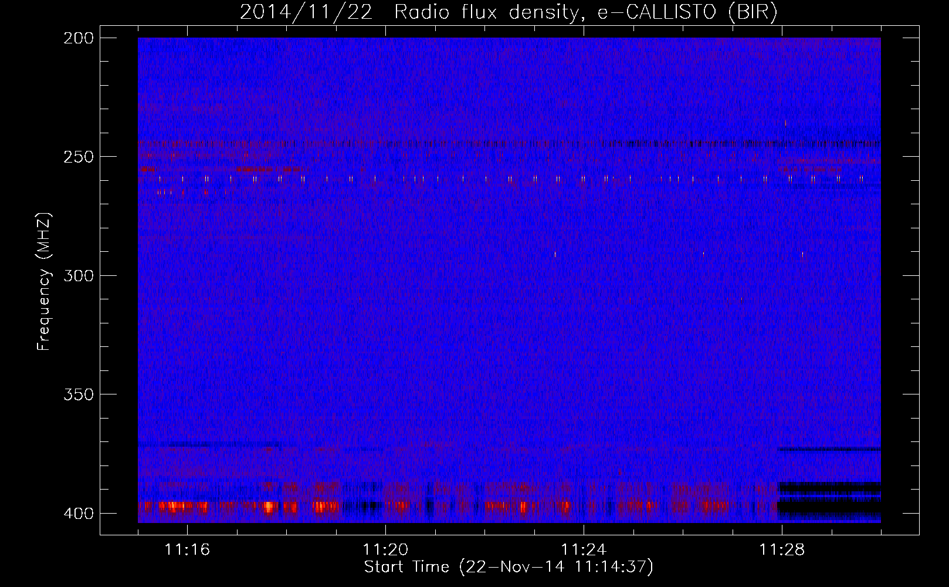Click the '11:20' time tick label
The height and width of the screenshot is (587, 949).
click(385, 550)
